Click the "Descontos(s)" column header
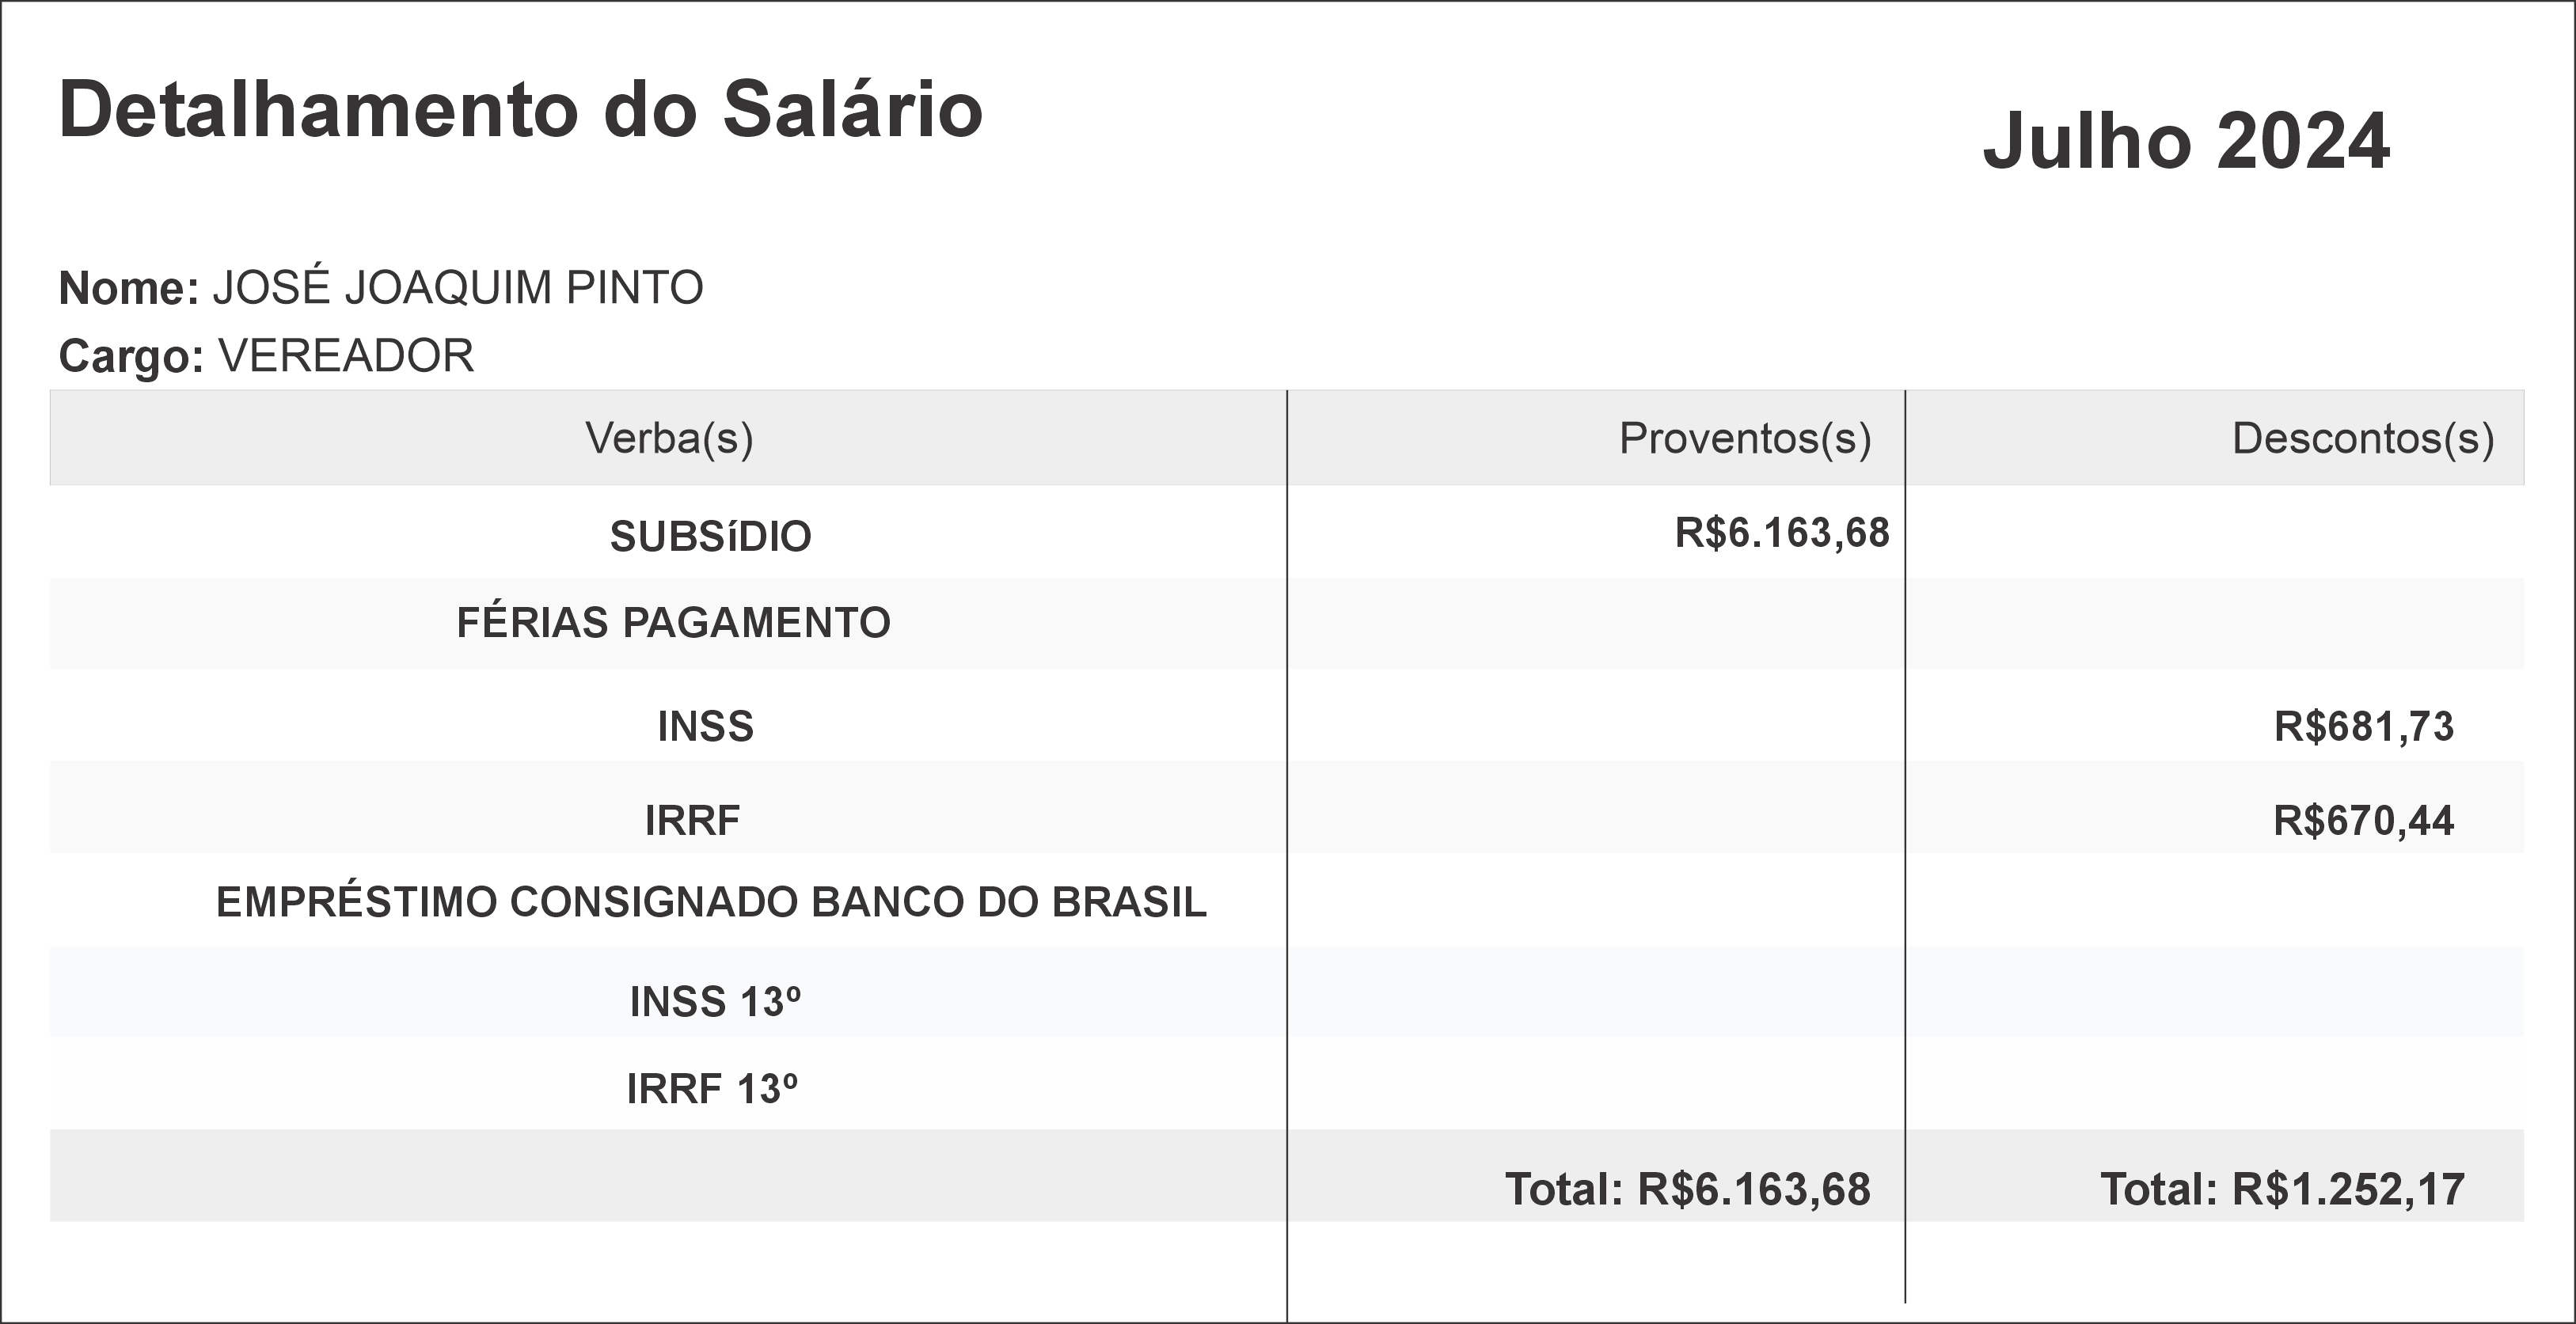Image resolution: width=2576 pixels, height=1324 pixels. coord(2362,438)
